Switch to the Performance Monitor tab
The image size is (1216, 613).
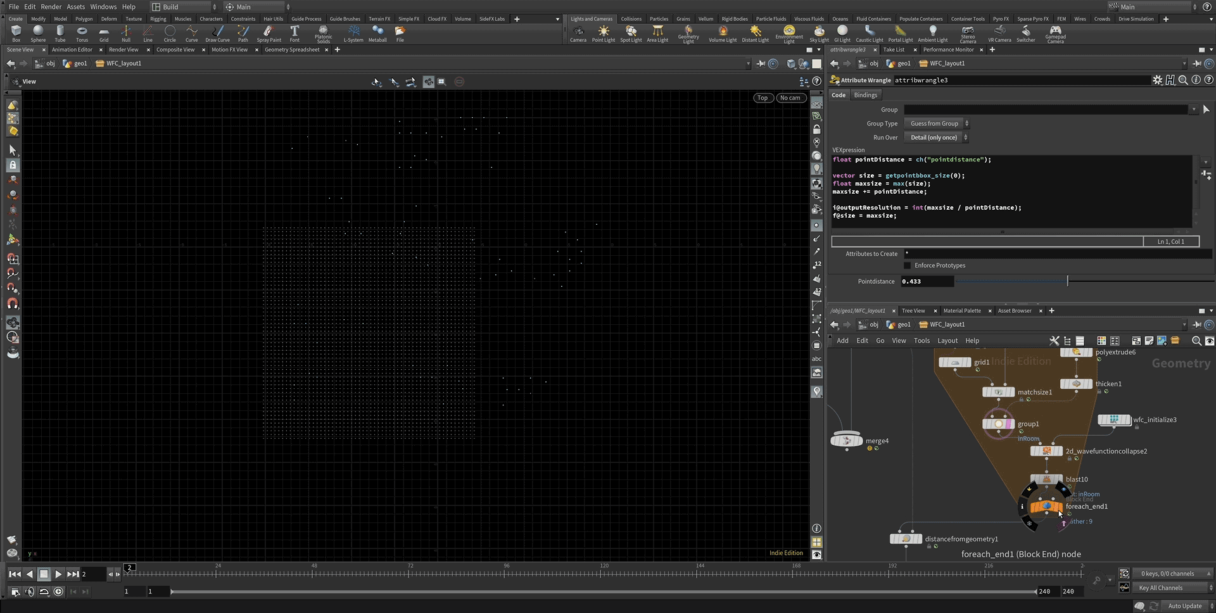tap(948, 49)
